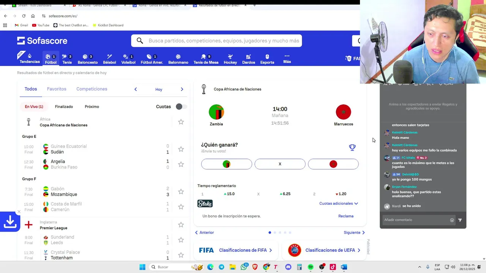Open the Fútbol Amer. category

[x=151, y=59]
